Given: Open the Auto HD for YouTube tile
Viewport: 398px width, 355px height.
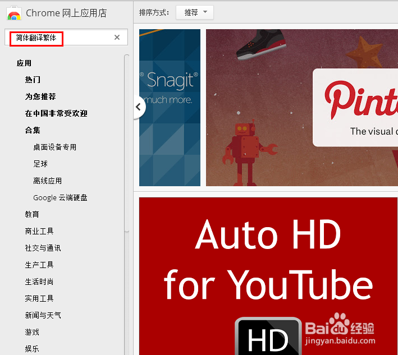Looking at the screenshot, I should tap(268, 276).
